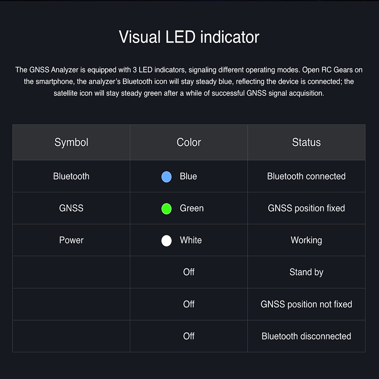This screenshot has width=379, height=379.
Task: Click the Bluetooth symbol cell
Action: (71, 176)
